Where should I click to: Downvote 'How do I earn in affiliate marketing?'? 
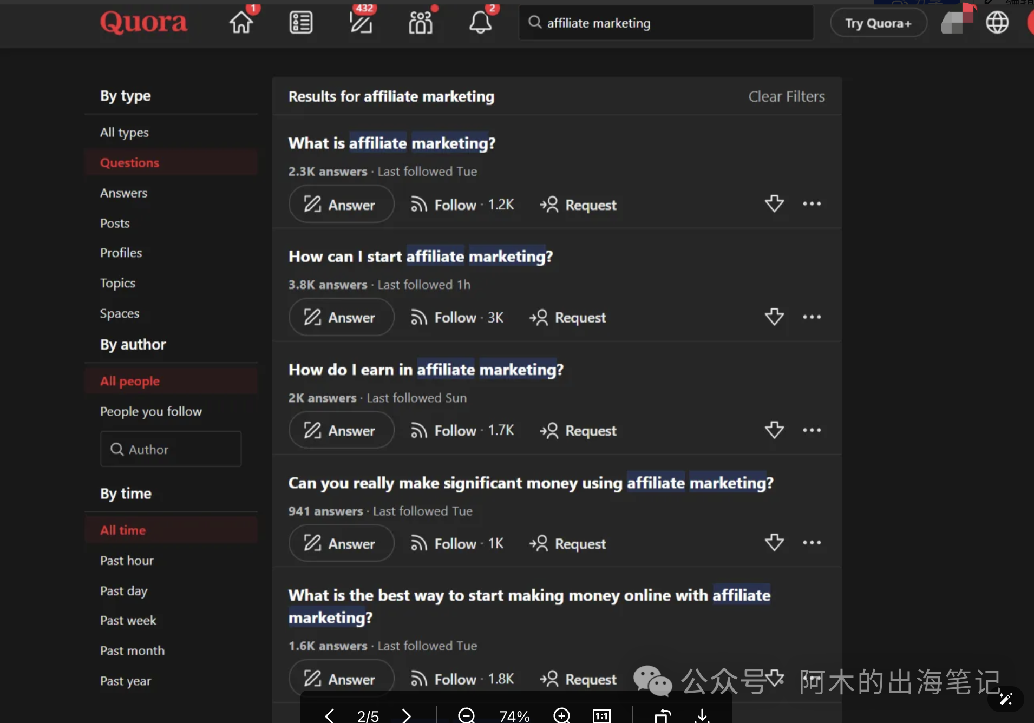pos(774,430)
